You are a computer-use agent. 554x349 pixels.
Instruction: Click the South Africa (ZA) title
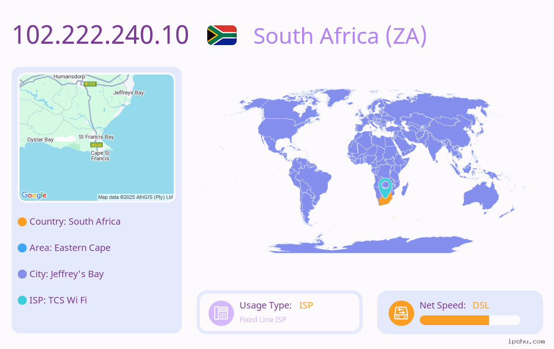click(x=340, y=36)
